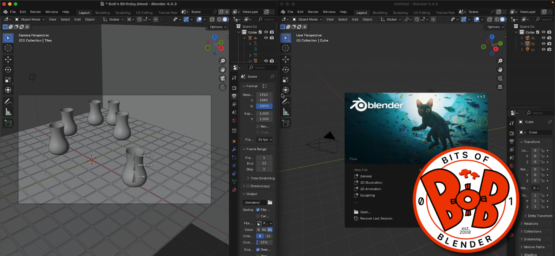Open Help menu in the Untitled window
The width and height of the screenshot is (555, 256).
click(343, 12)
